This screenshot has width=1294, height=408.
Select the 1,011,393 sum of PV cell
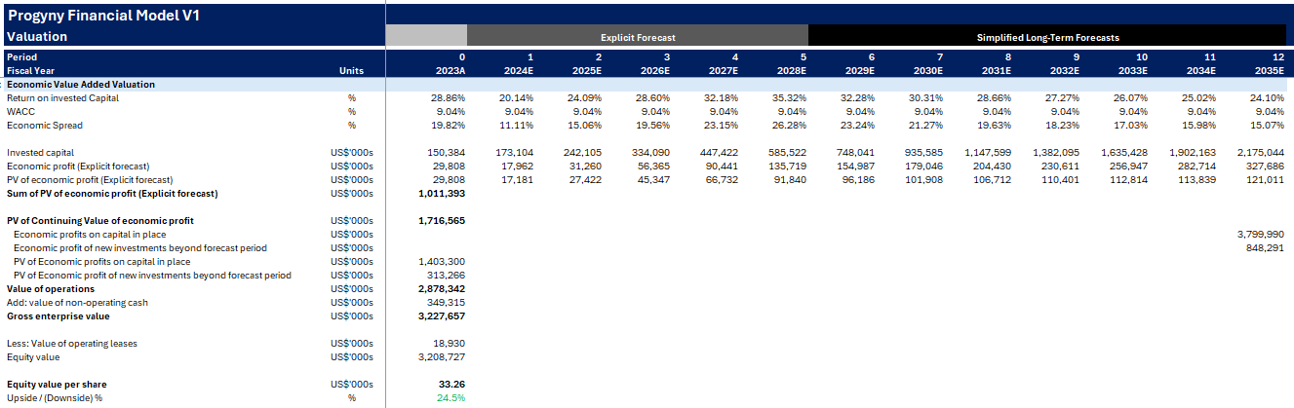[x=443, y=194]
